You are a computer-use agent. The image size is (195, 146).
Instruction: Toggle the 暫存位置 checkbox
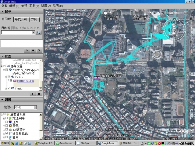coord(4,66)
